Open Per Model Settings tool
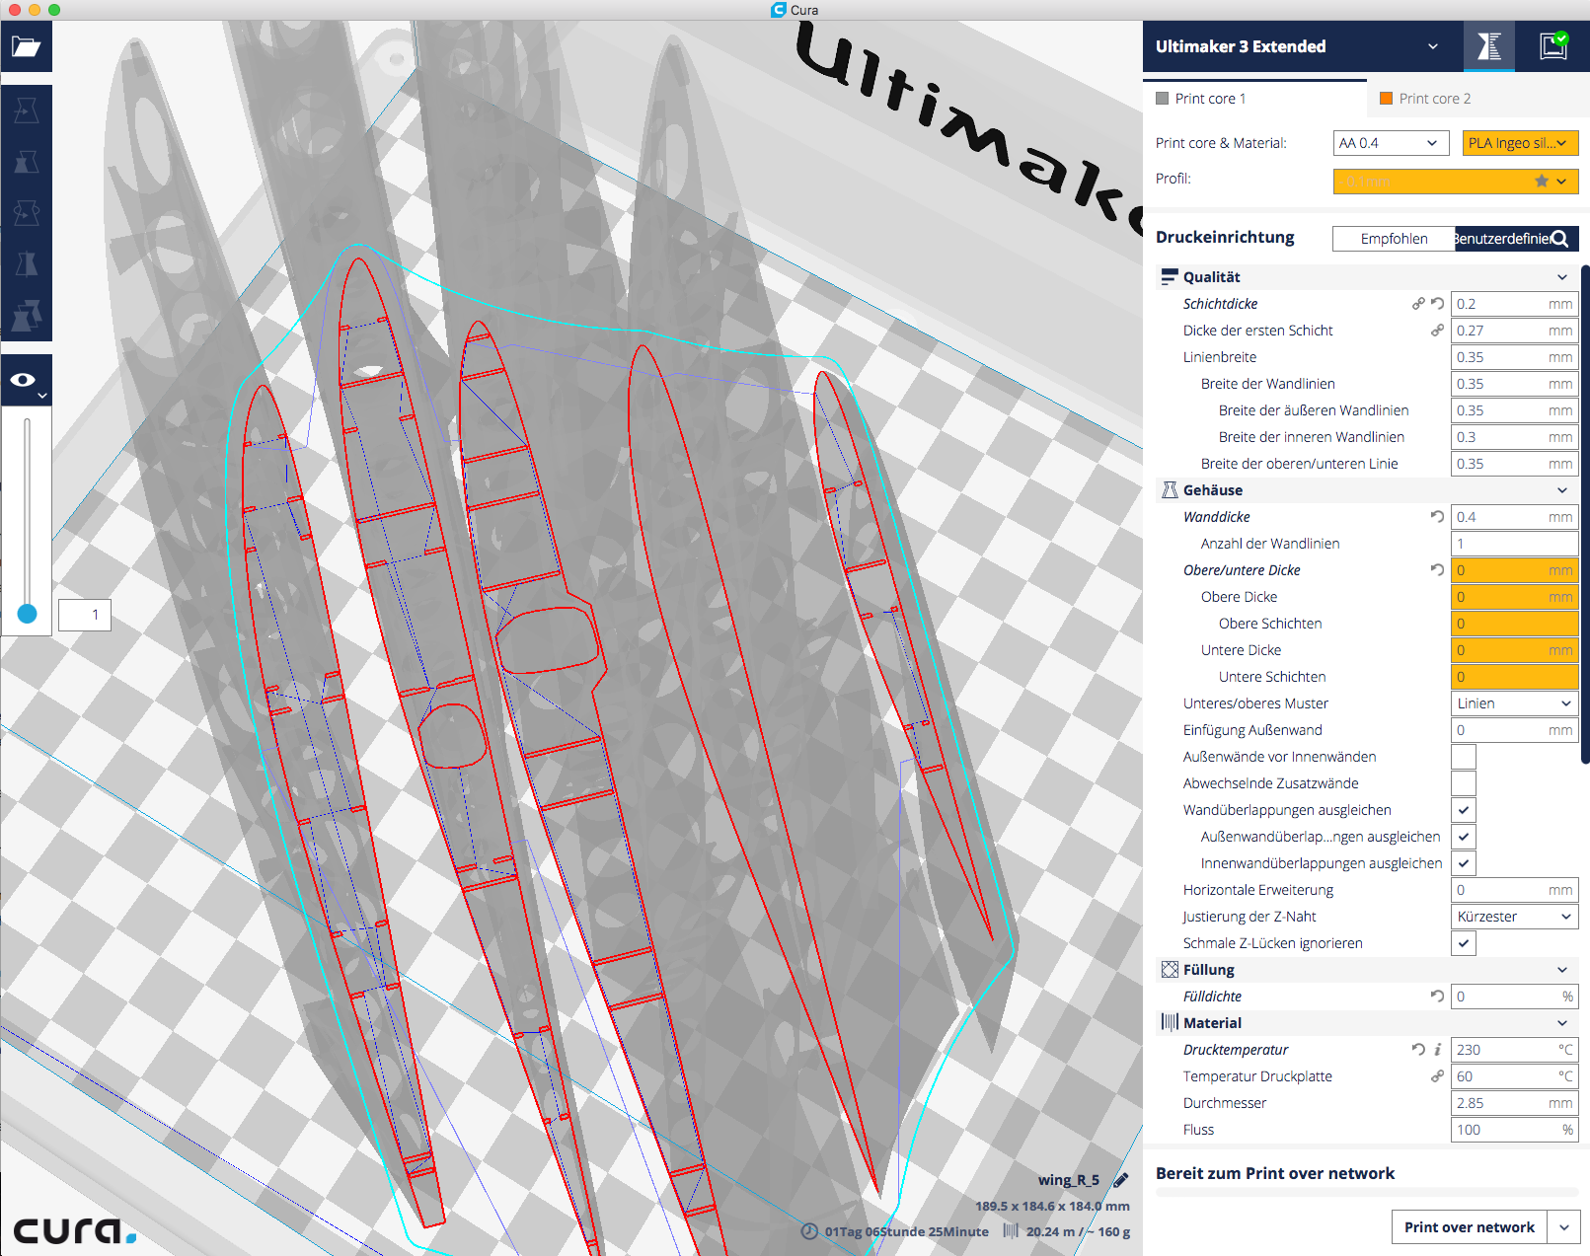 [27, 316]
